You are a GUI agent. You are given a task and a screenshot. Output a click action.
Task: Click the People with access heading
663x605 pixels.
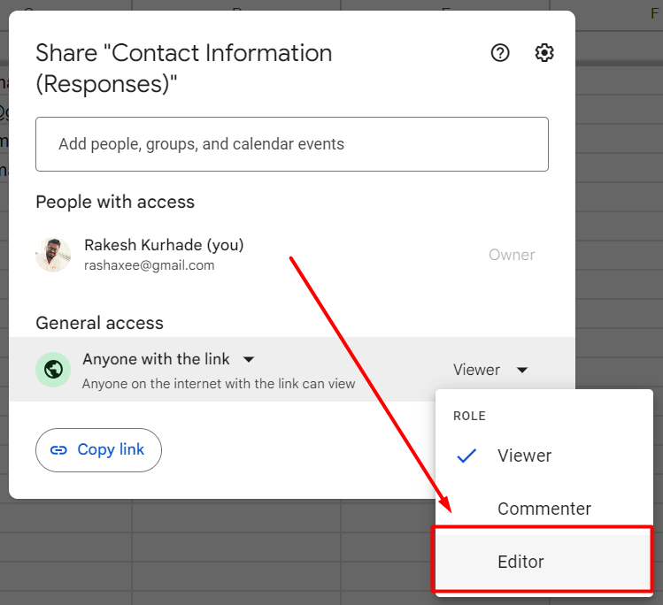coord(115,202)
